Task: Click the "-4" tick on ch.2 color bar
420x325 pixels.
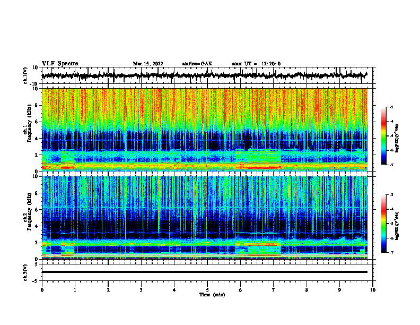Action: click(x=391, y=209)
